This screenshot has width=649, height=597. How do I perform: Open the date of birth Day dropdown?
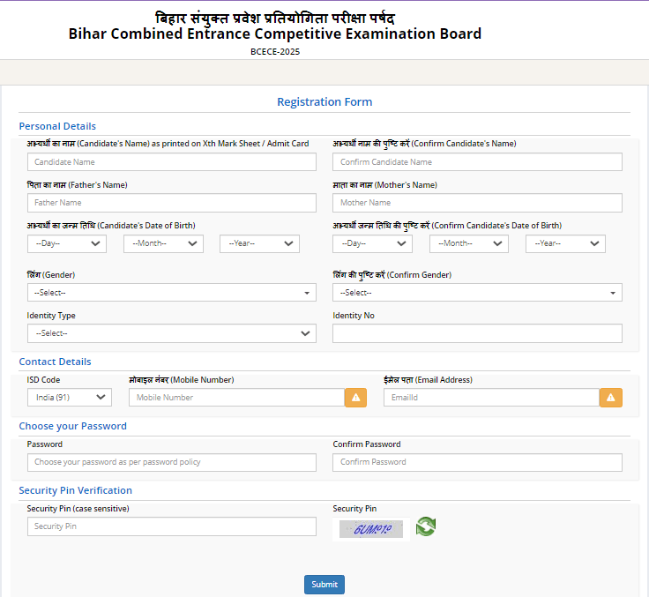[x=67, y=243]
